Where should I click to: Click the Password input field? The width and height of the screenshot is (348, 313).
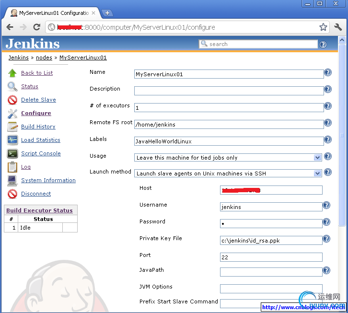pyautogui.click(x=271, y=223)
